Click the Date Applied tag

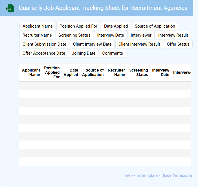pyautogui.click(x=116, y=26)
